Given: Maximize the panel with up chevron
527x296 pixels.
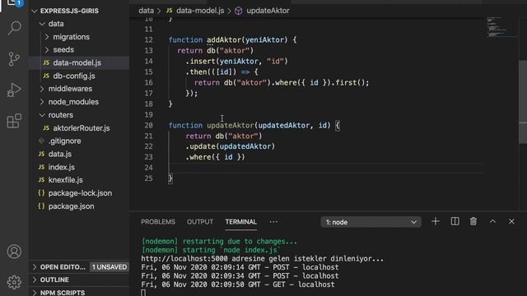Looking at the screenshot, I should coord(492,221).
